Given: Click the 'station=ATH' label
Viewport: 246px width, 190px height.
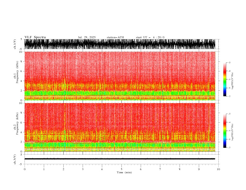Looking at the screenshot, I should point(115,37).
